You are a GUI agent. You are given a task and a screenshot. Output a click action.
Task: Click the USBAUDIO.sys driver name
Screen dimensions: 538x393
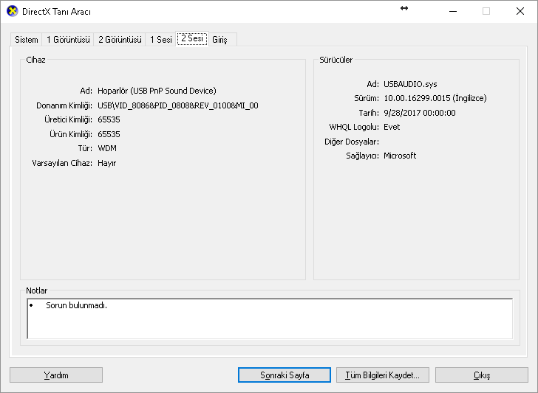(x=410, y=84)
